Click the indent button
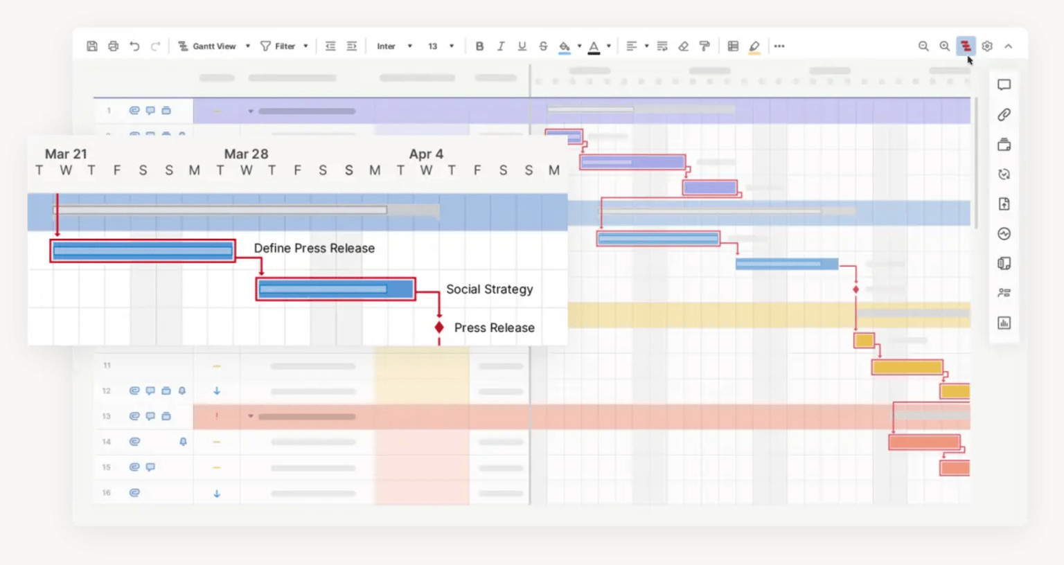Viewport: 1064px width, 565px height. (351, 46)
